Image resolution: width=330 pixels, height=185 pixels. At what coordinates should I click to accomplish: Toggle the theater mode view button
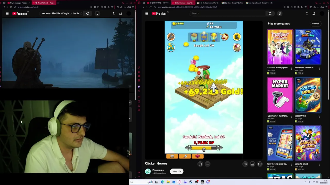click(253, 164)
